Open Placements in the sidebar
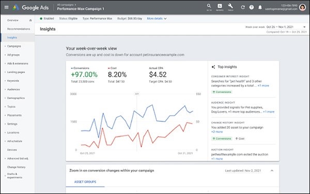Viewport: 310px width, 194px height. [14, 115]
